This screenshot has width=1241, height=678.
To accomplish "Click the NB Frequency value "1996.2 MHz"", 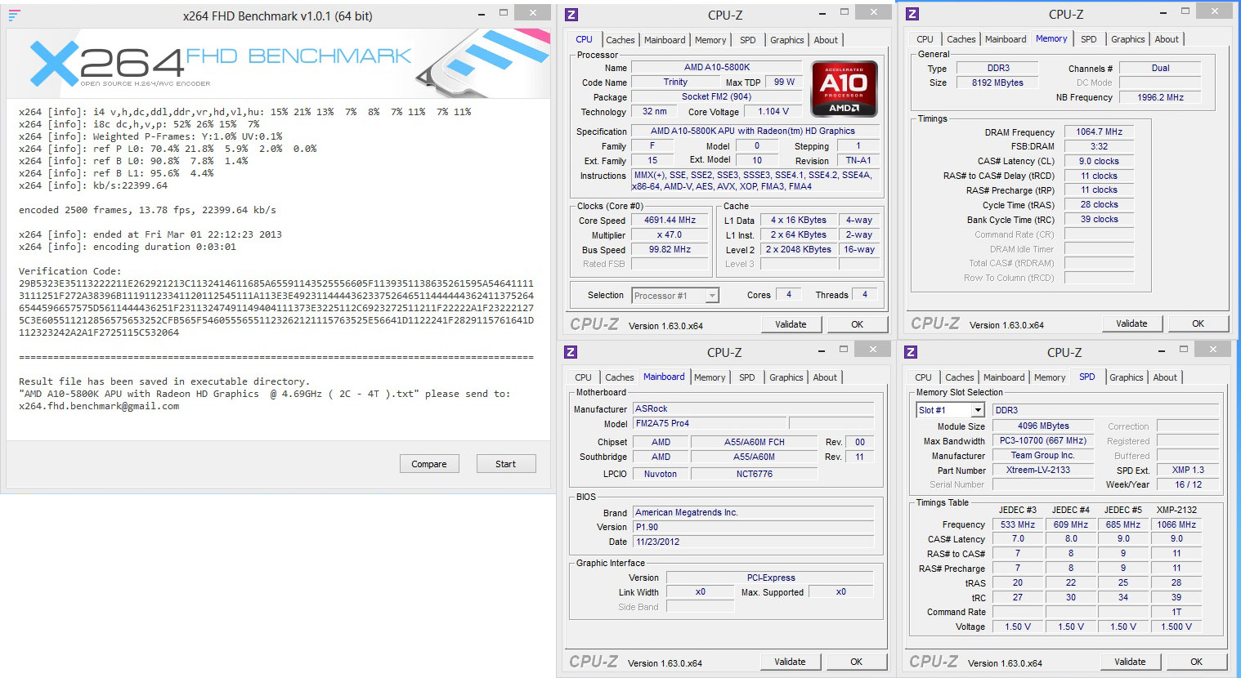I will (1160, 97).
